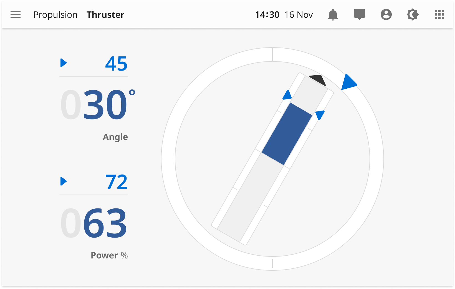The width and height of the screenshot is (455, 289).
Task: Click the power setpoint value 72
Action: 116,182
